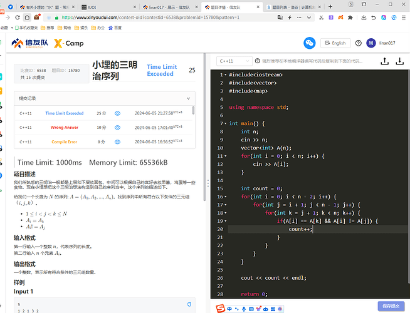
Task: Switch language with the English button
Action: 335,43
